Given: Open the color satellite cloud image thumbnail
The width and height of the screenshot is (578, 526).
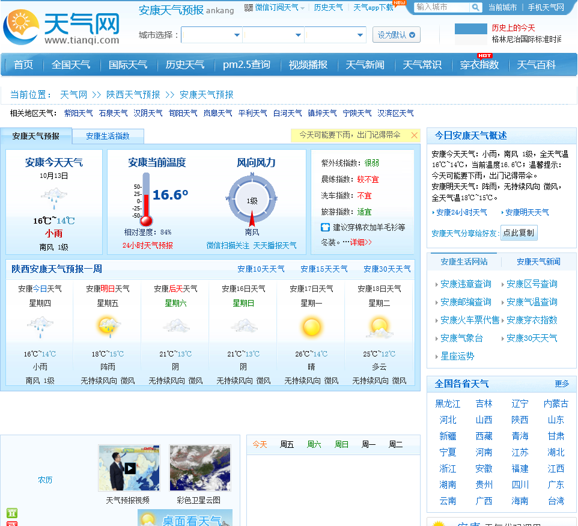Looking at the screenshot, I should point(200,468).
